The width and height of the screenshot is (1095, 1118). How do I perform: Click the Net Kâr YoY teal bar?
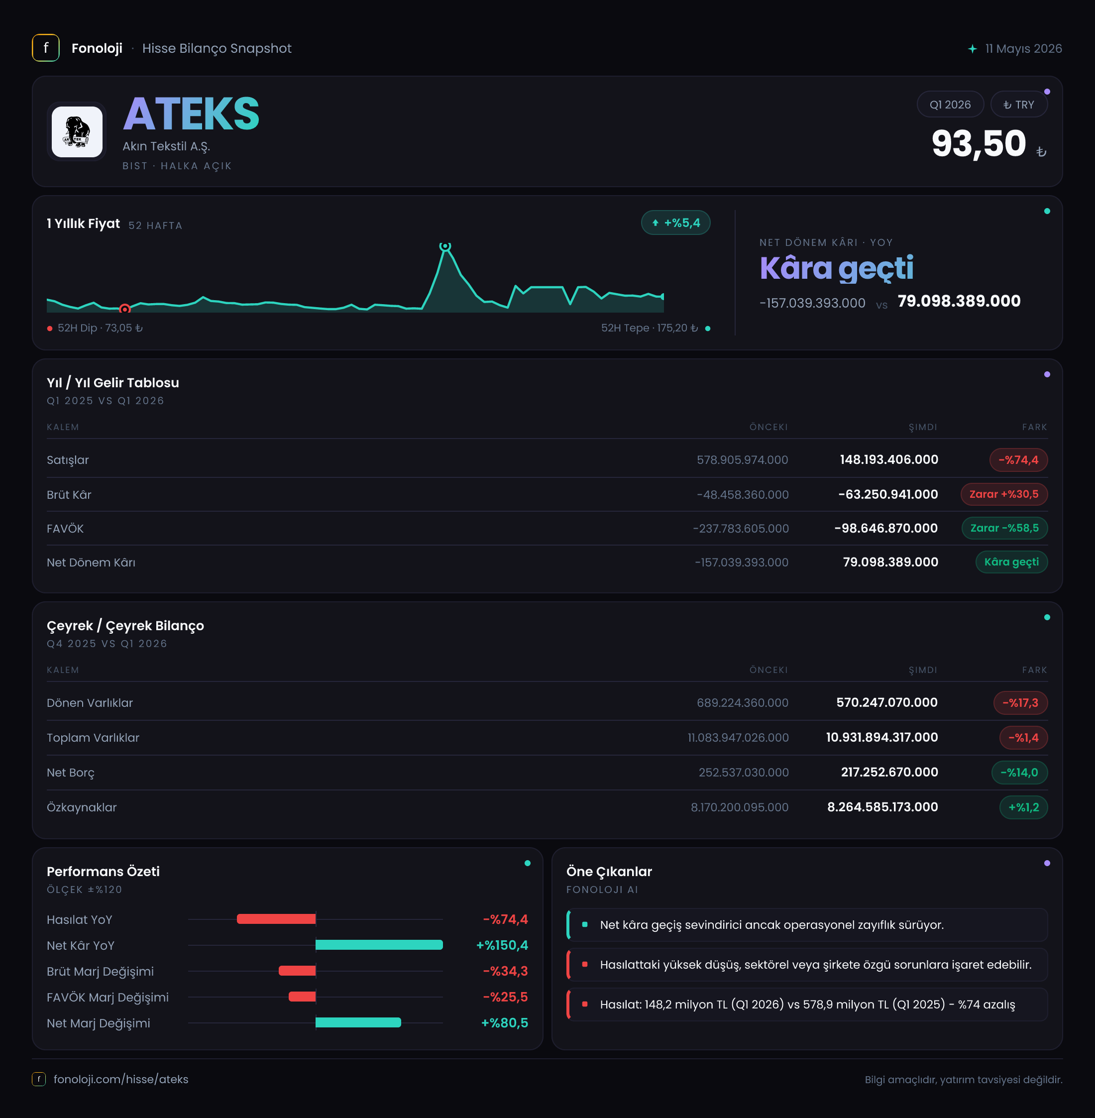[x=379, y=944]
